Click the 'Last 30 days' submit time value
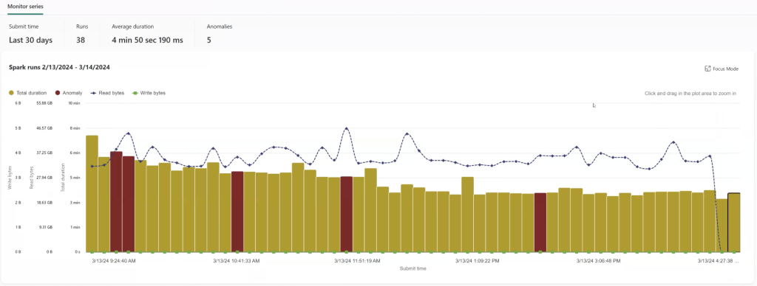Screen dimensions: 757x286 tap(30, 41)
